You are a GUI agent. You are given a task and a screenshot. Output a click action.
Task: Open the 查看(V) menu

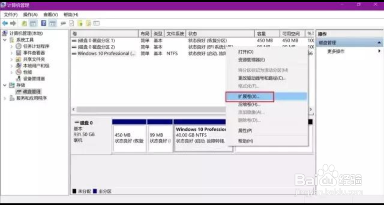[50, 15]
